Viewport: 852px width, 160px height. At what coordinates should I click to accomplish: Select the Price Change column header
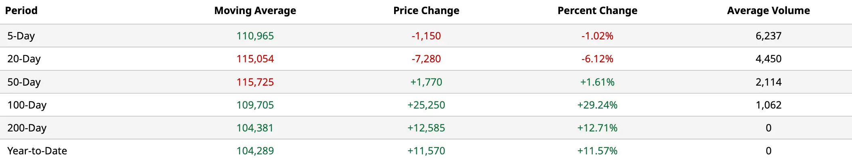click(426, 10)
